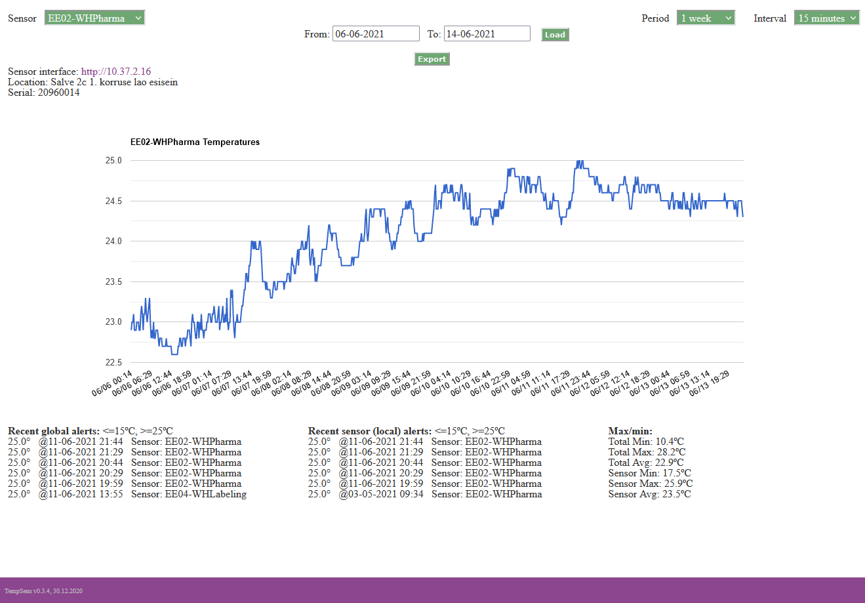
Task: Click the Recent global alerts heading
Action: [54, 431]
